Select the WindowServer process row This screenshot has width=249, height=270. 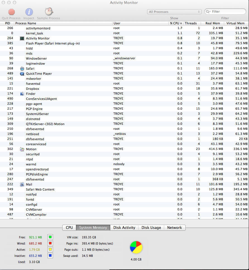tap(124, 58)
